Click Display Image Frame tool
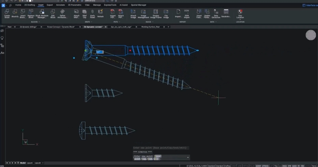The height and width of the screenshot is (167, 318). tap(156, 14)
